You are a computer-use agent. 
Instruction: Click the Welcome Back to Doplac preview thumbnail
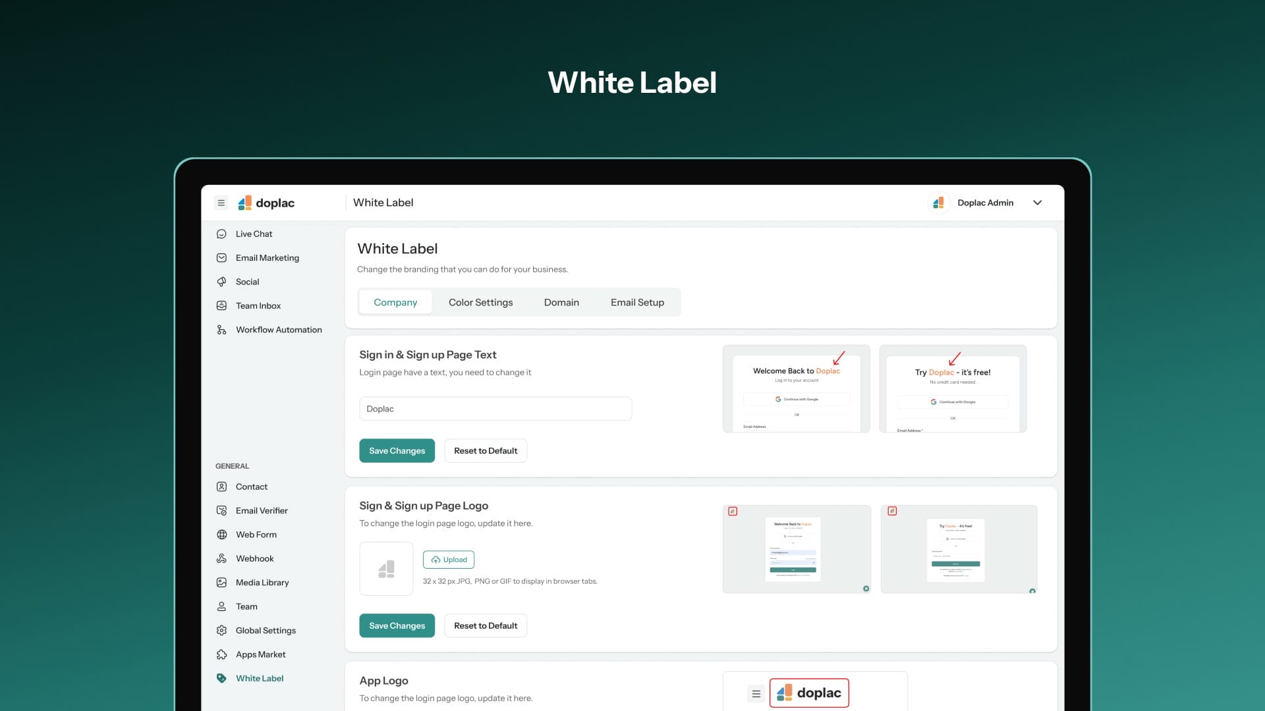click(796, 388)
